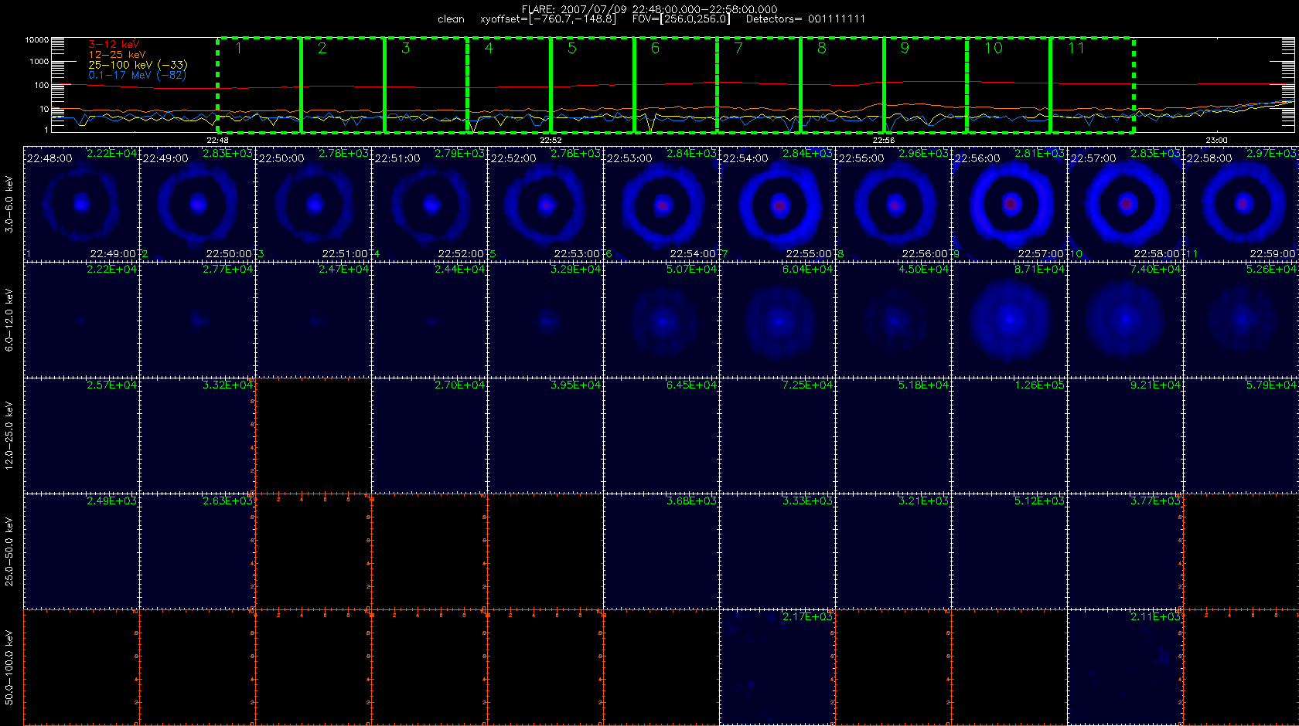View the 6.0-12.0 keV image labeled 6.04E+04
This screenshot has width=1299, height=726.
[x=777, y=320]
